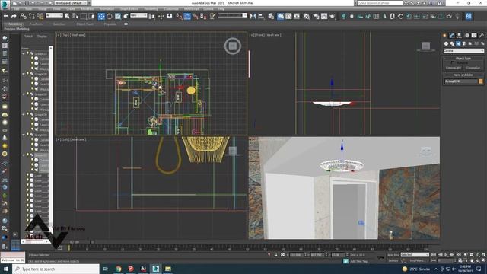The image size is (487, 274).
Task: Open the Layer Manager from toolbar
Action: point(271,16)
